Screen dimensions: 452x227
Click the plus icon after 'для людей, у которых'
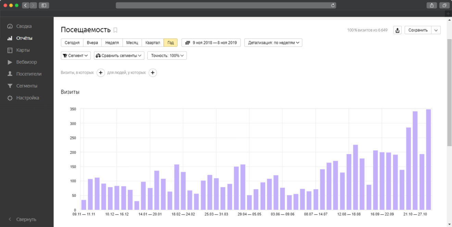pyautogui.click(x=153, y=73)
